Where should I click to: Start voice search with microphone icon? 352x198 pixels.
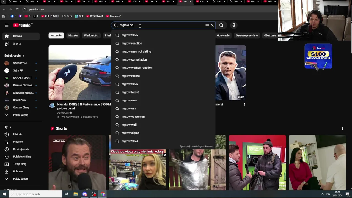coord(234,25)
